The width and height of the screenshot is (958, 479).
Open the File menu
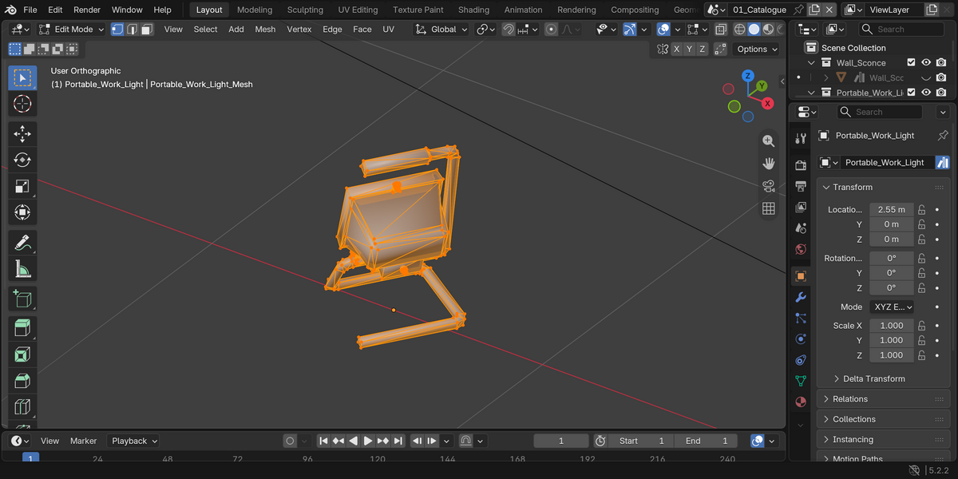[30, 10]
